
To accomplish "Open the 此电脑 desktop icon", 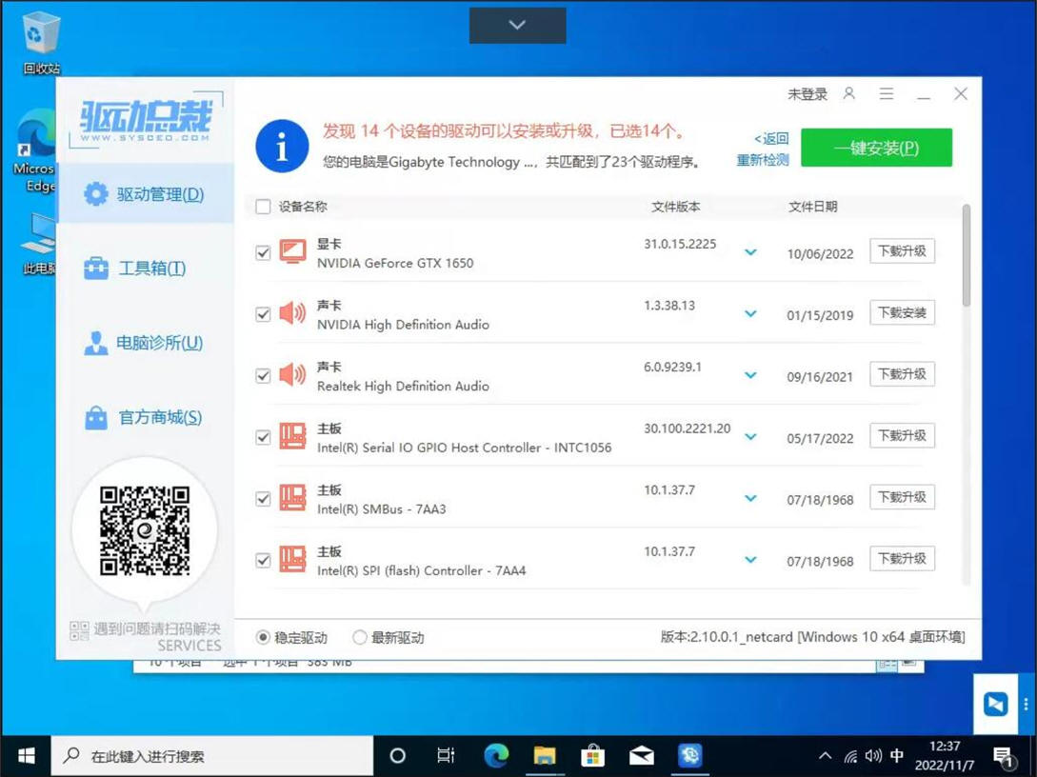I will [x=37, y=244].
